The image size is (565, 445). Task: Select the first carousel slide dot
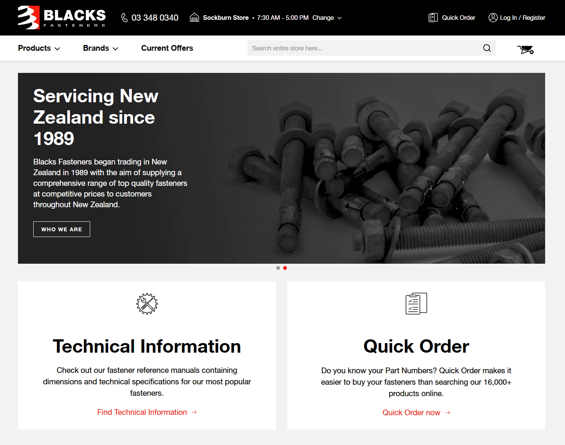pyautogui.click(x=278, y=268)
